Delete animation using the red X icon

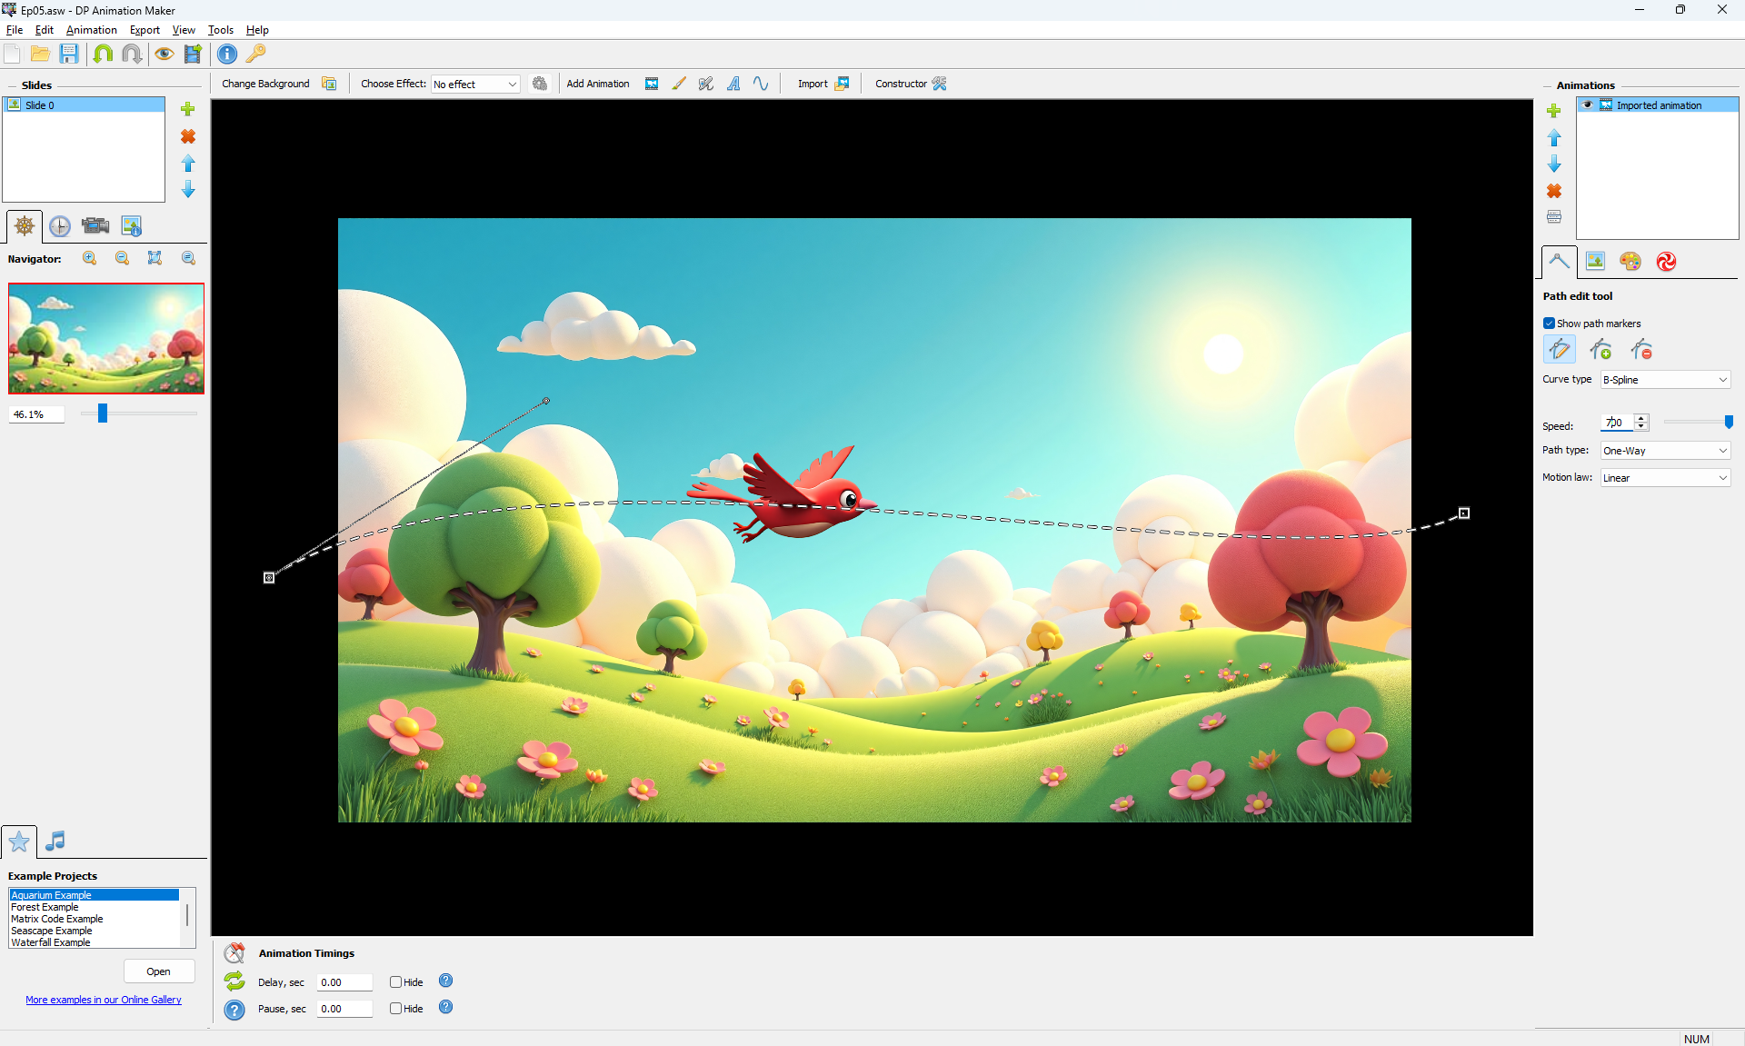(1554, 191)
